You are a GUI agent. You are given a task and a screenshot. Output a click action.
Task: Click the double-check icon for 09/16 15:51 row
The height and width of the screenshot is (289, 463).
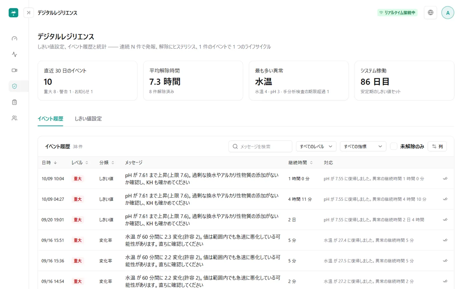pos(445,240)
